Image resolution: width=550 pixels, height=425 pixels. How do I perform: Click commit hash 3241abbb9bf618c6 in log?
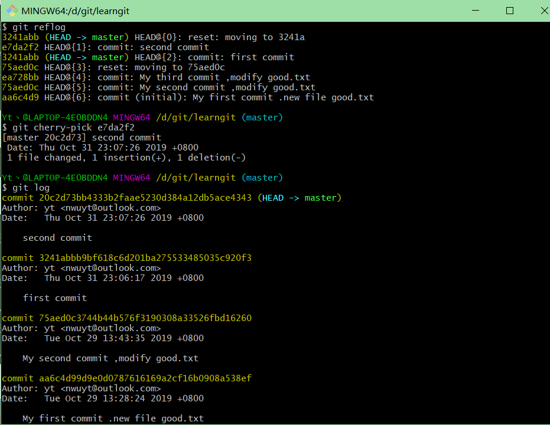pyautogui.click(x=145, y=258)
